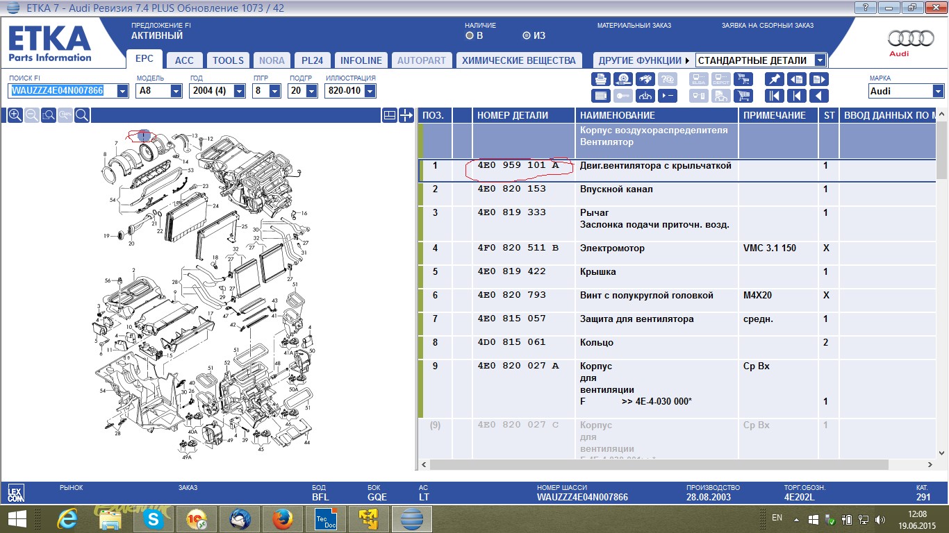Expand the Иллюстрация 820-010 dropdown
Viewport: 949px width, 533px height.
[x=369, y=91]
